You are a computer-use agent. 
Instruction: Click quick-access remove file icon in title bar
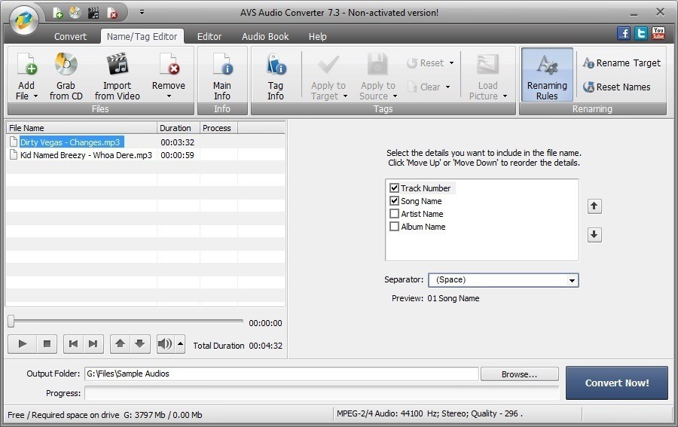click(112, 13)
